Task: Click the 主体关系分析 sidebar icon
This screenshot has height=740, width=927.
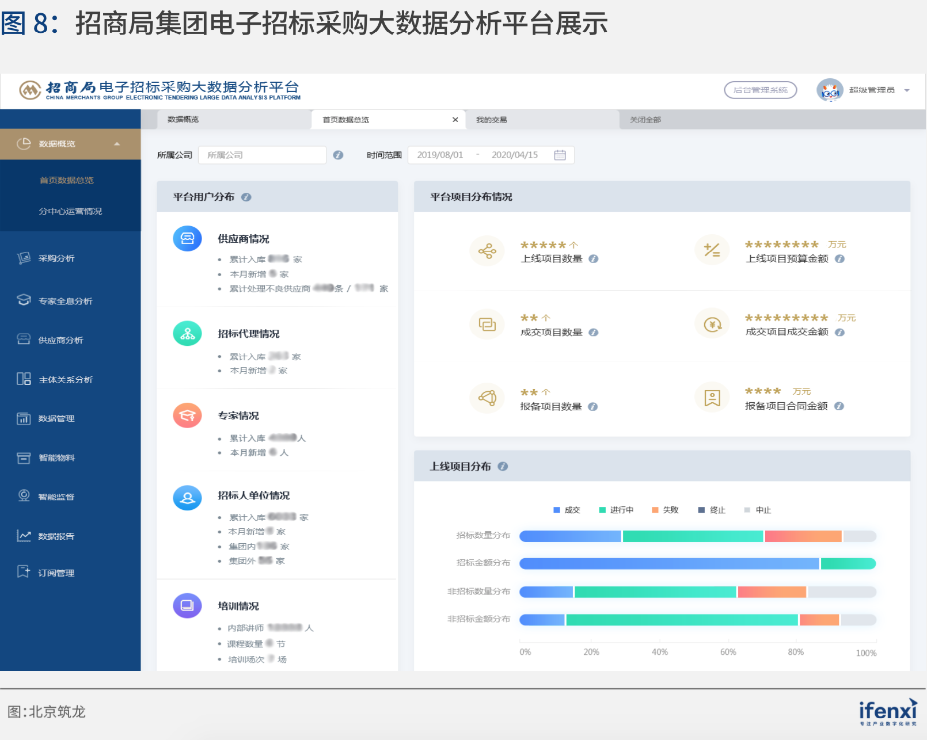Action: pyautogui.click(x=24, y=379)
